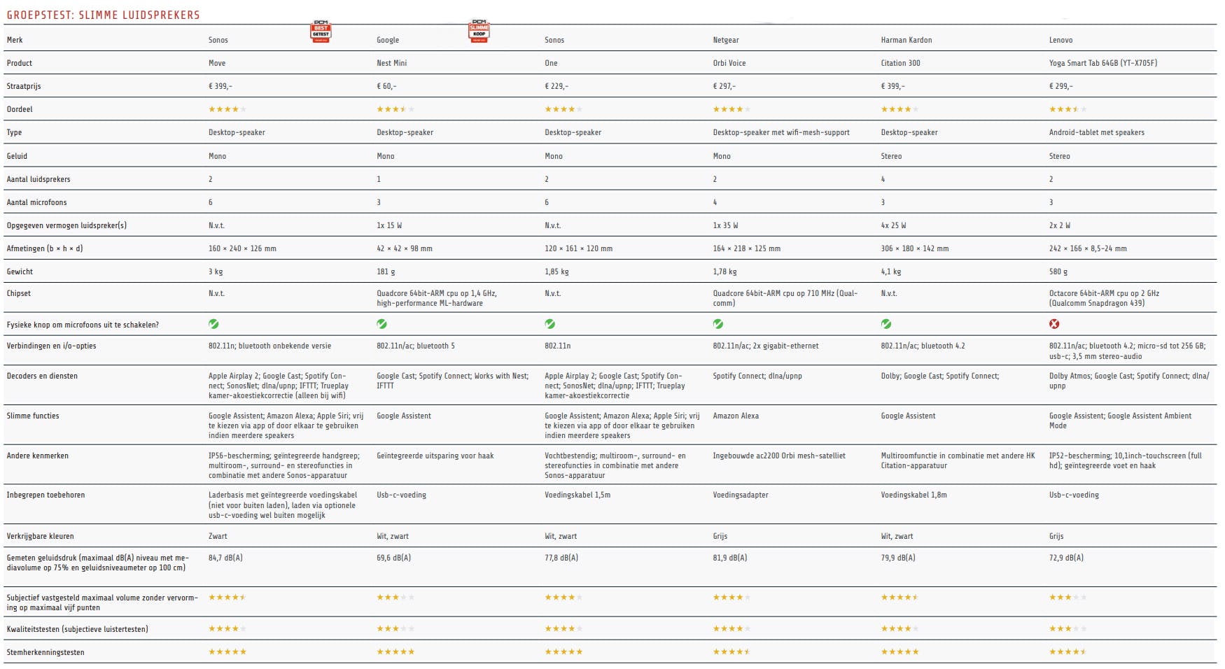
Task: Click Stemherkenningstesten stars for Harman Kardon
Action: pos(899,652)
